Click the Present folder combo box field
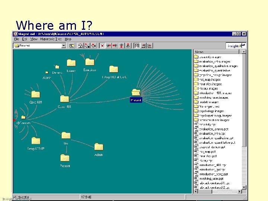The height and width of the screenshot is (201, 268). pos(39,46)
